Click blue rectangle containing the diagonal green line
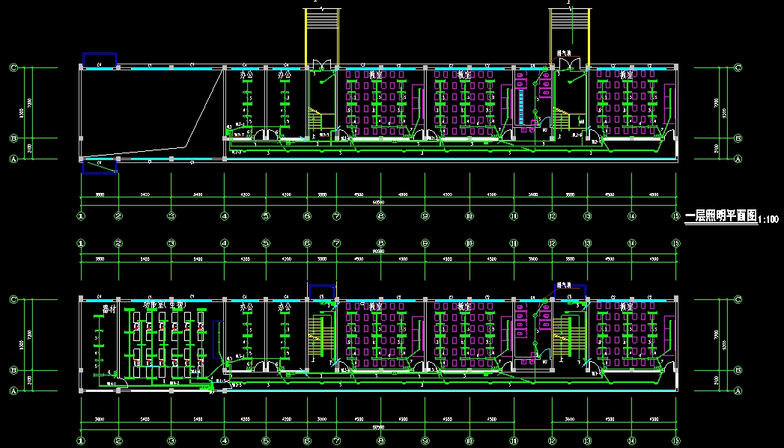 (x=99, y=167)
